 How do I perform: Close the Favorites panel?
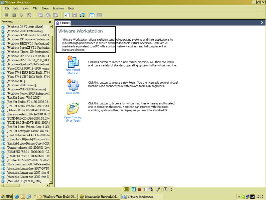[x=50, y=22]
